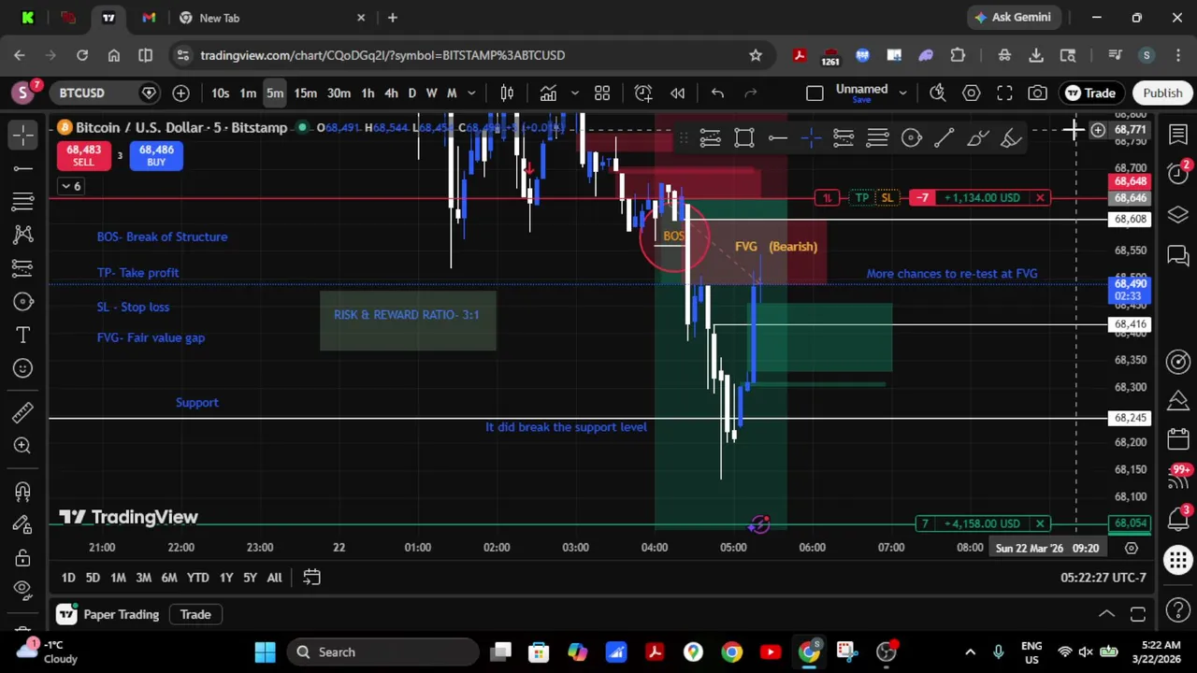The image size is (1197, 673).
Task: Open the calendar panel in right sidebar
Action: click(x=1178, y=440)
